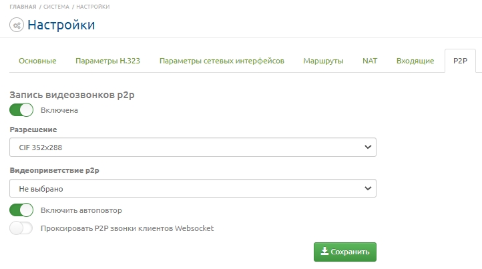482x269 pixels.
Task: Open the Параметры H.323 tab
Action: point(108,61)
